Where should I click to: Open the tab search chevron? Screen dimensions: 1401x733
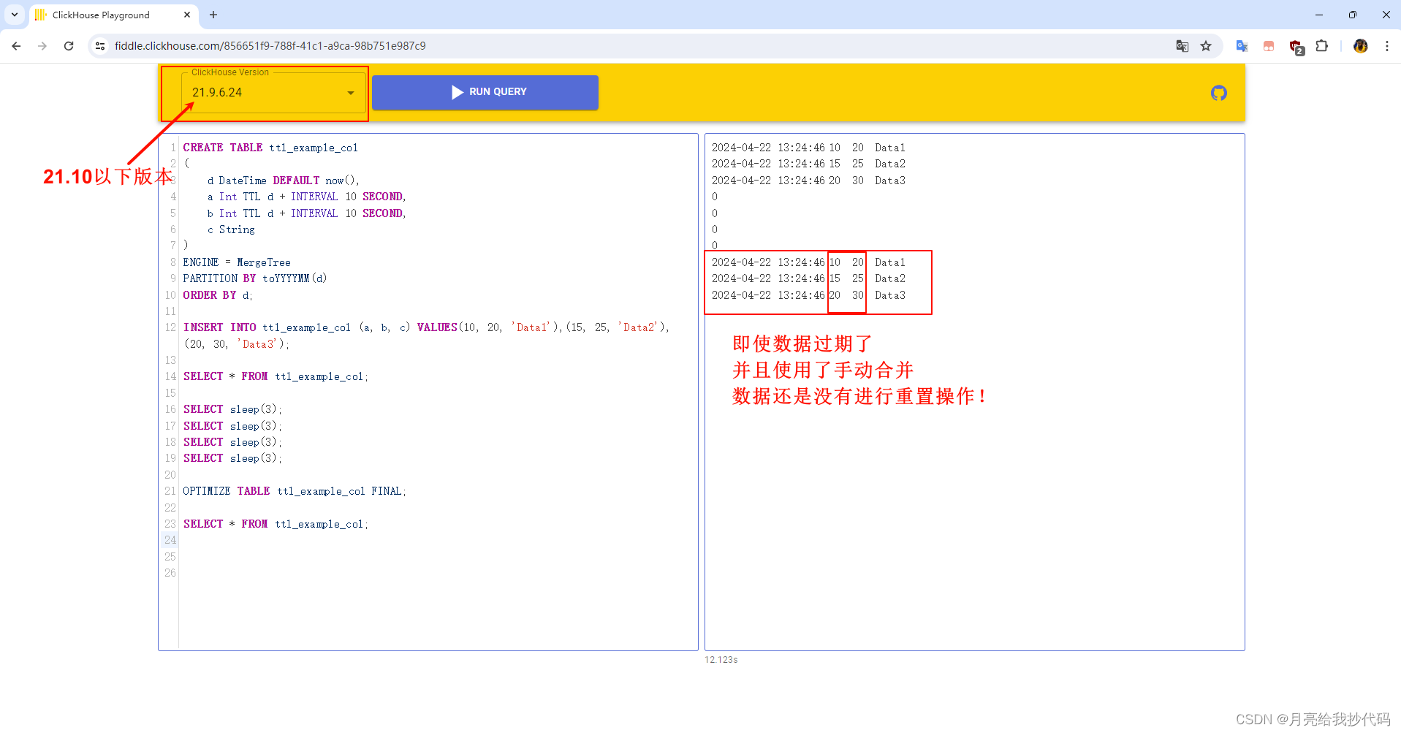click(x=15, y=15)
